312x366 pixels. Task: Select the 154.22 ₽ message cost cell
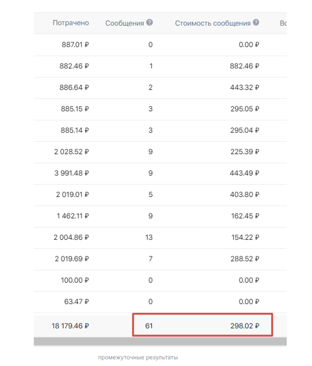tap(243, 237)
